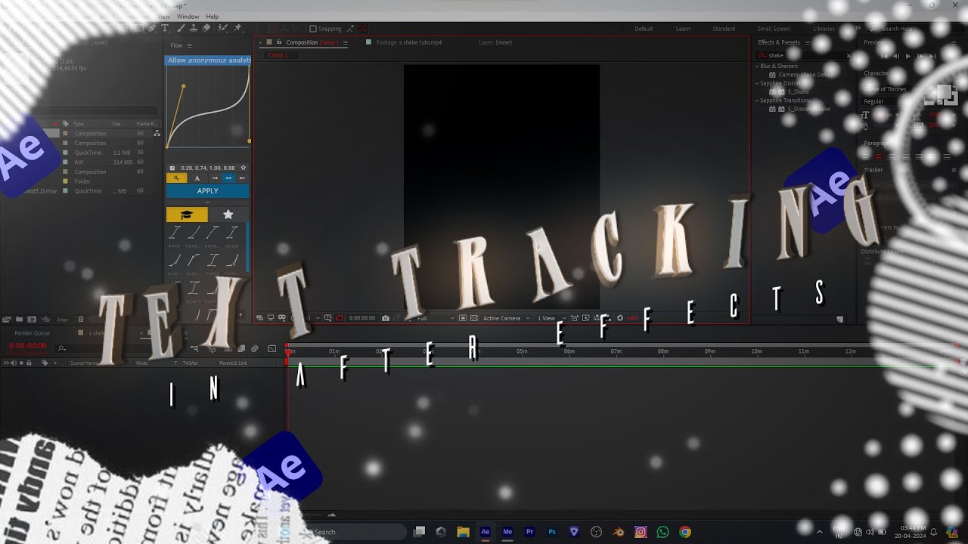Screen dimensions: 968x544
Task: Click the fill color swatch in Character panel
Action: 943,93
